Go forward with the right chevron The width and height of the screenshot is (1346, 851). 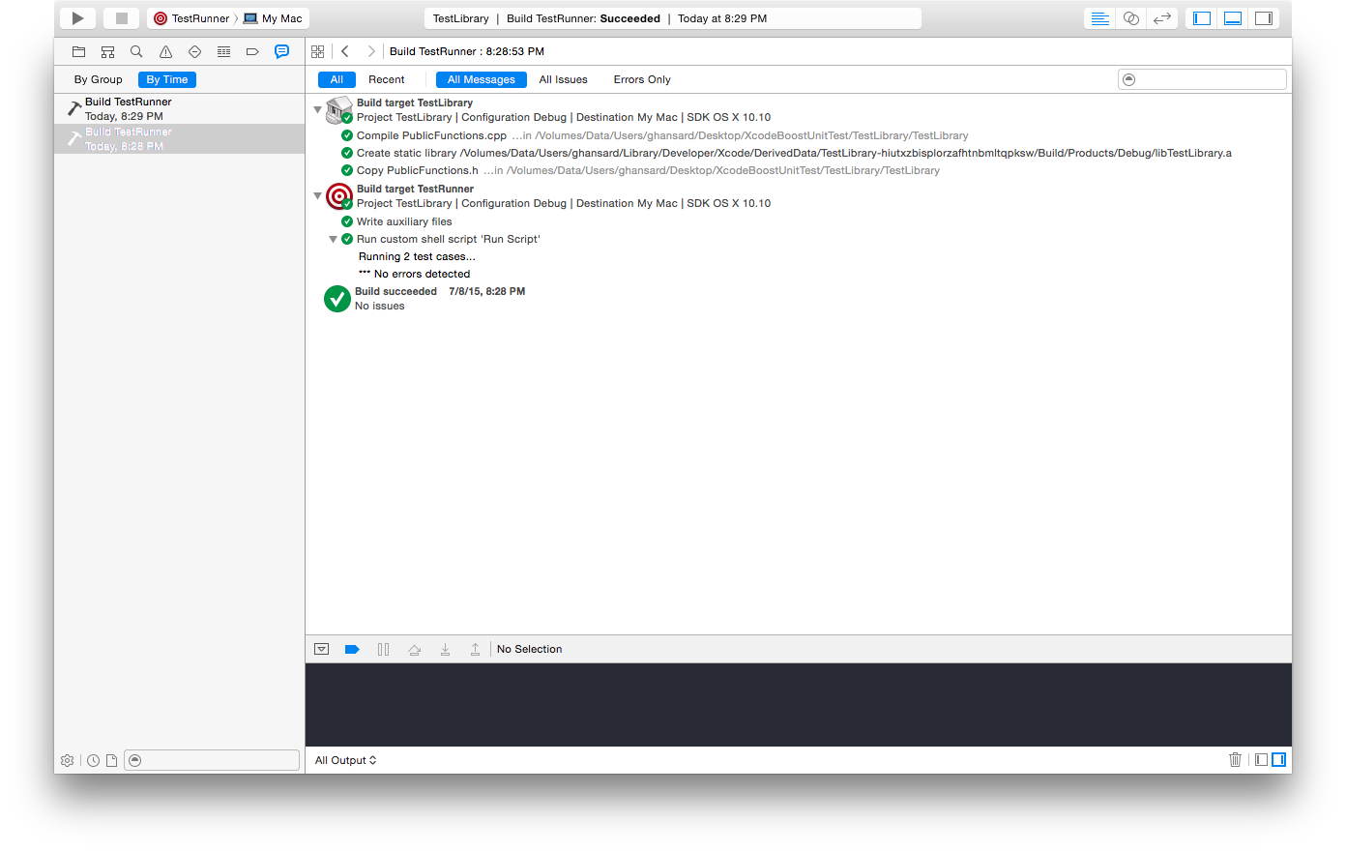[370, 51]
